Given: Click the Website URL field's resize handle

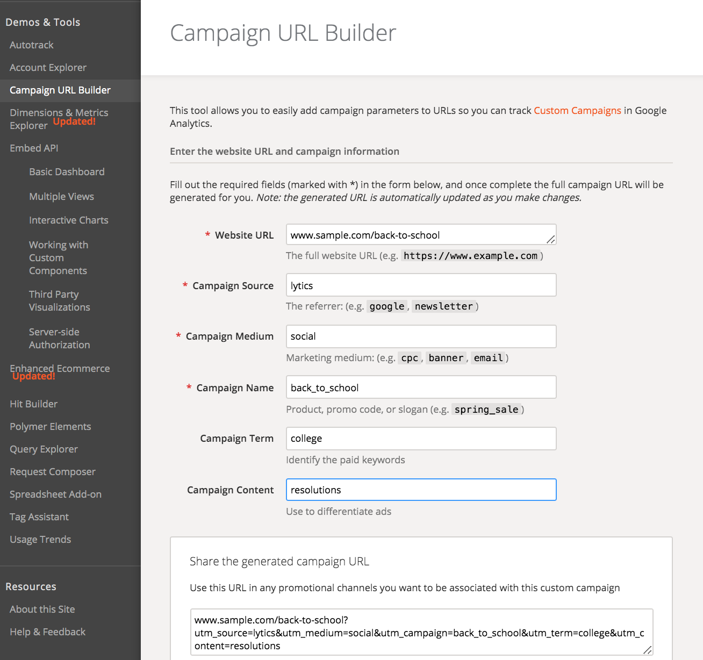Looking at the screenshot, I should tap(551, 239).
